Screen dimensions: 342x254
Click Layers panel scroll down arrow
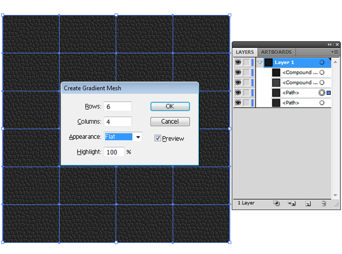[335, 195]
